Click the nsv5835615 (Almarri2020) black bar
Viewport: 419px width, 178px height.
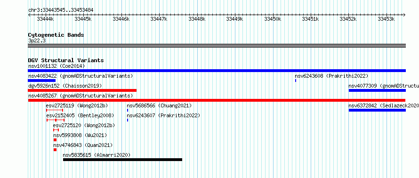coord(122,160)
